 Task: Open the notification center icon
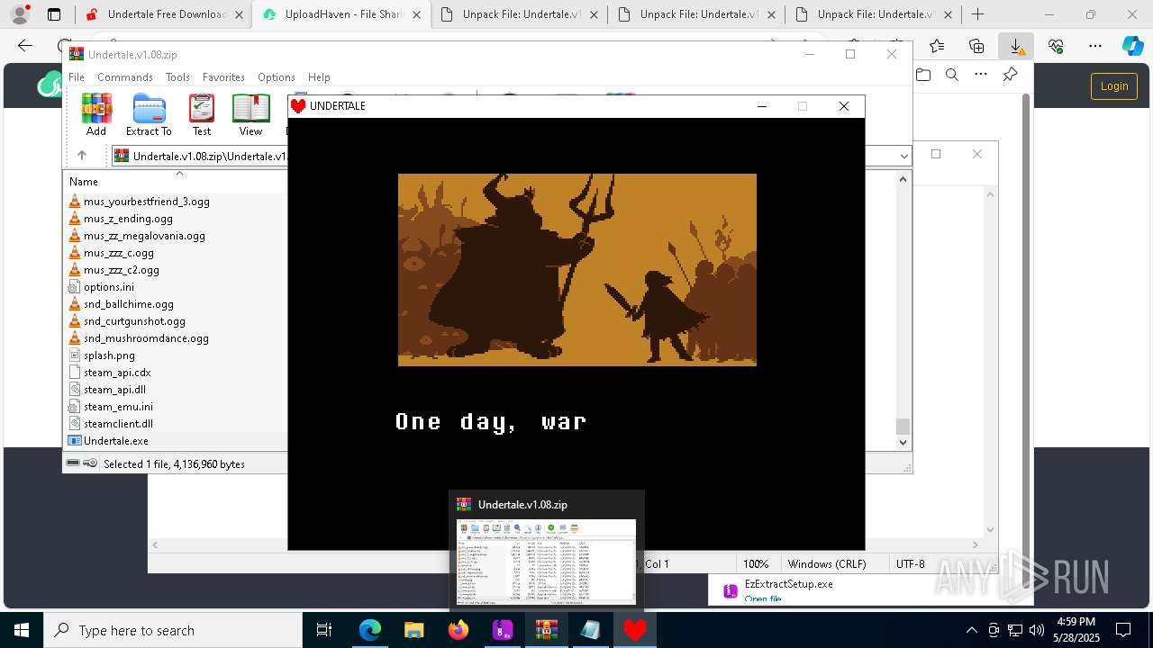[x=1123, y=630]
